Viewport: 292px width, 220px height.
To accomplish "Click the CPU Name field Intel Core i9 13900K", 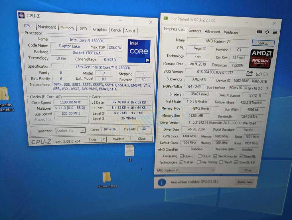I will (x=86, y=40).
